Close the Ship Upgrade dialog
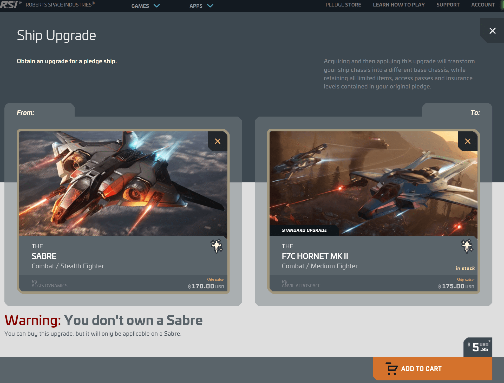The width and height of the screenshot is (504, 383). point(492,31)
